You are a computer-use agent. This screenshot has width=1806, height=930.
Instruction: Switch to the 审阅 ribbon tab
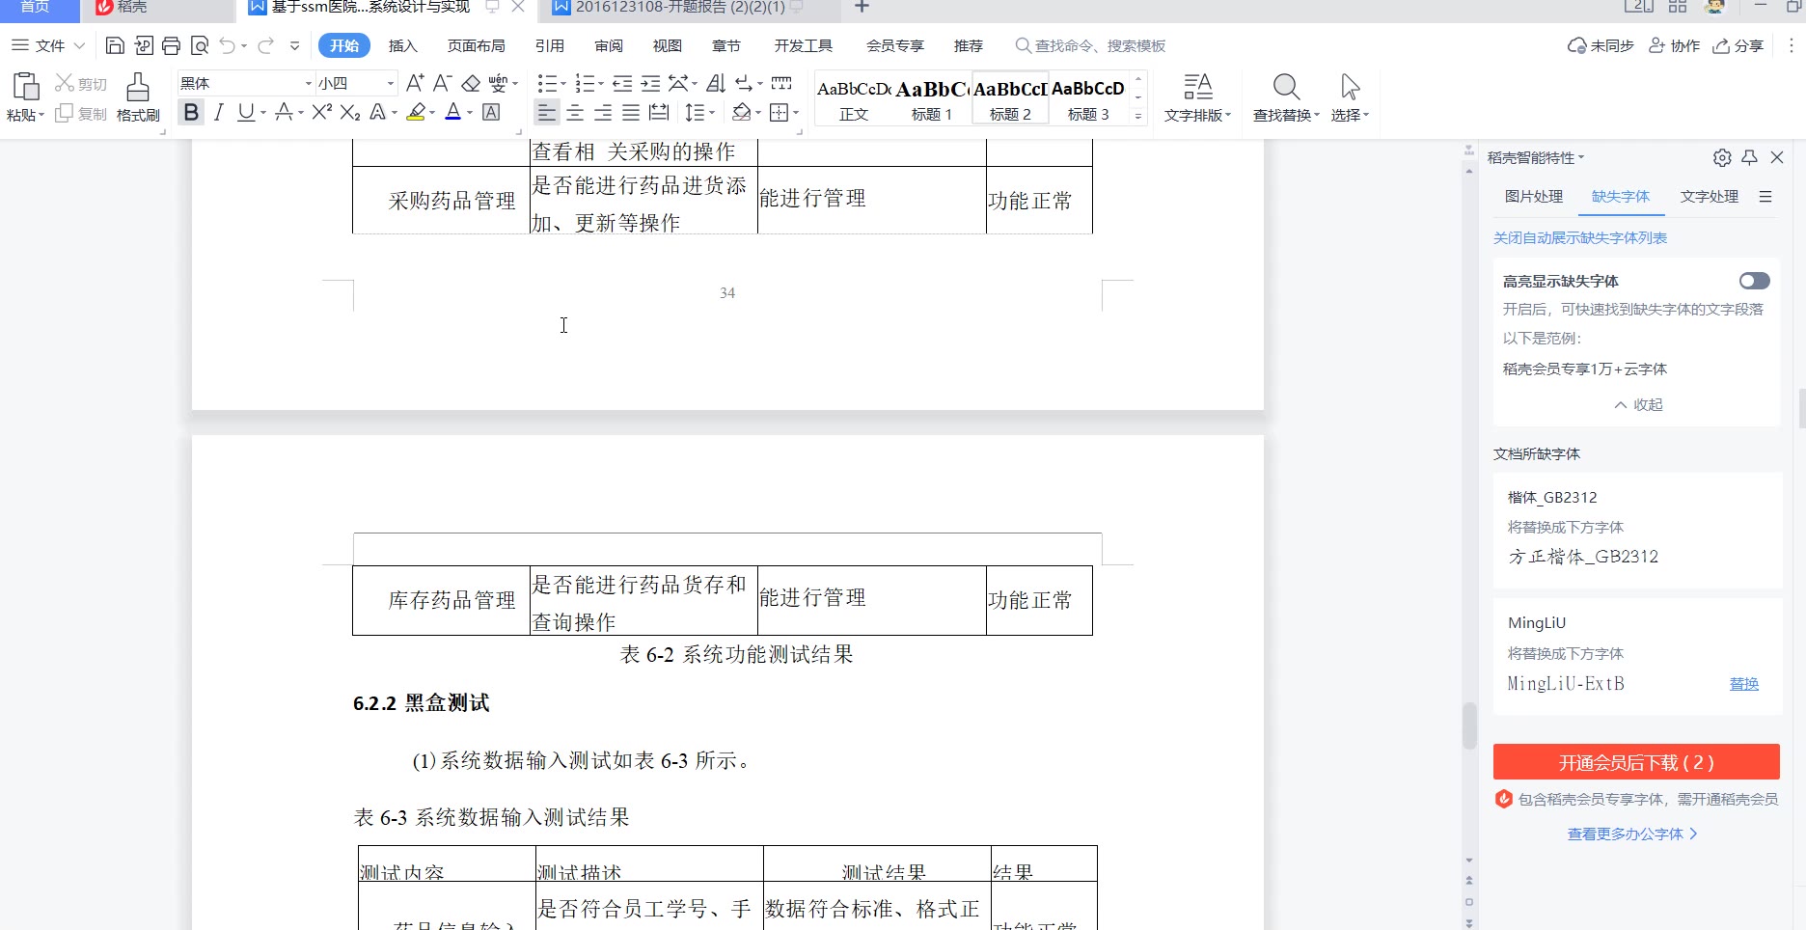[x=609, y=45]
